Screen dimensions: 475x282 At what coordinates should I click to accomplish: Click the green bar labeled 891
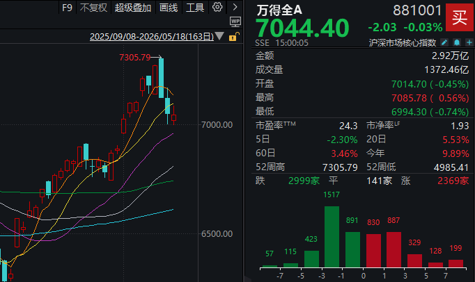tap(352, 249)
